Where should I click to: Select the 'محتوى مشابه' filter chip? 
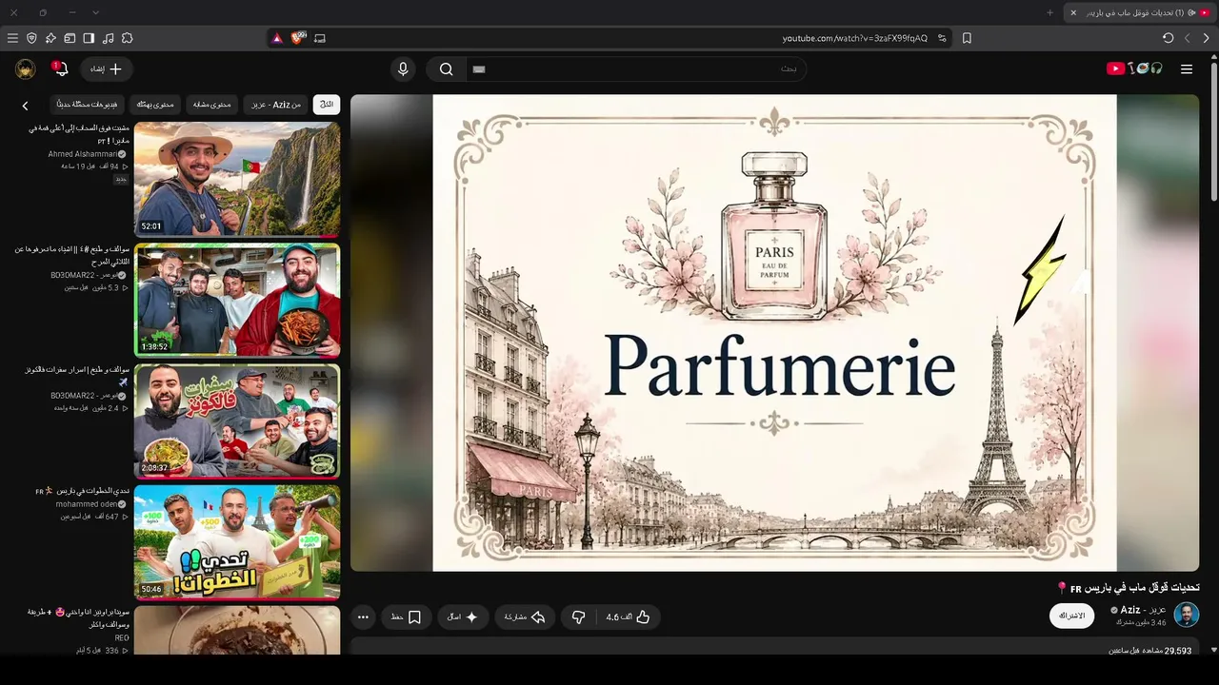(212, 105)
